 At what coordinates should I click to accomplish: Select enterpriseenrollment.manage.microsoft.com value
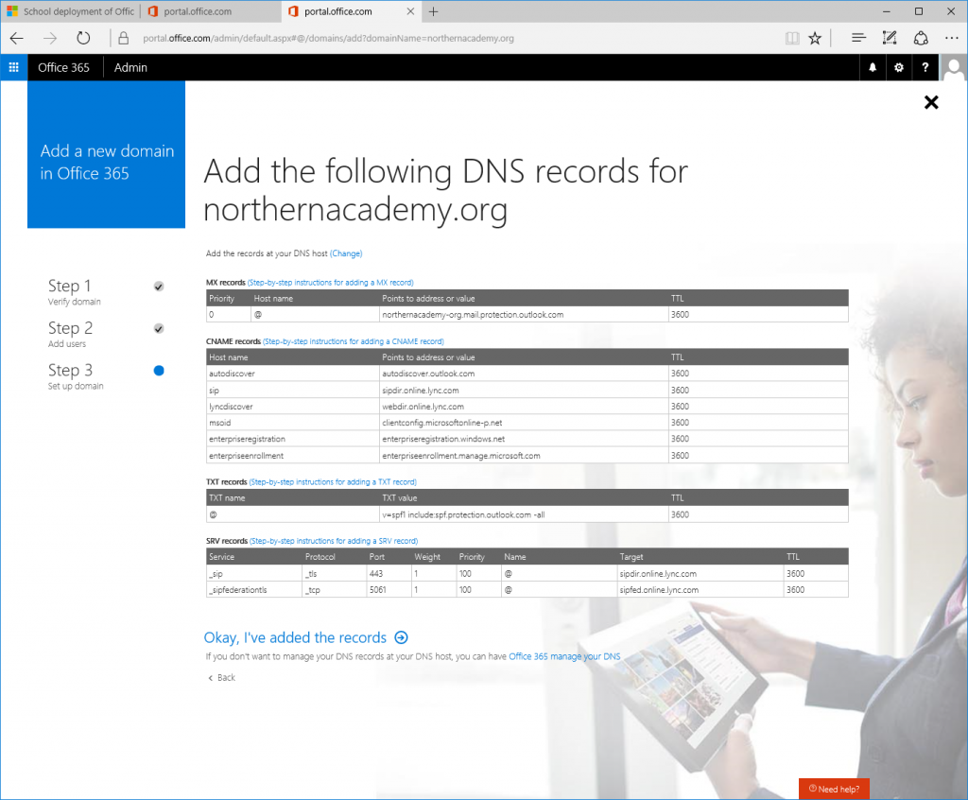[x=461, y=455]
